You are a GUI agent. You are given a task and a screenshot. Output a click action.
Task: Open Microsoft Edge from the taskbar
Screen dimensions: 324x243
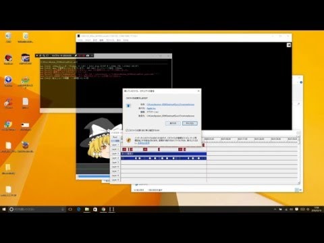click(79, 209)
